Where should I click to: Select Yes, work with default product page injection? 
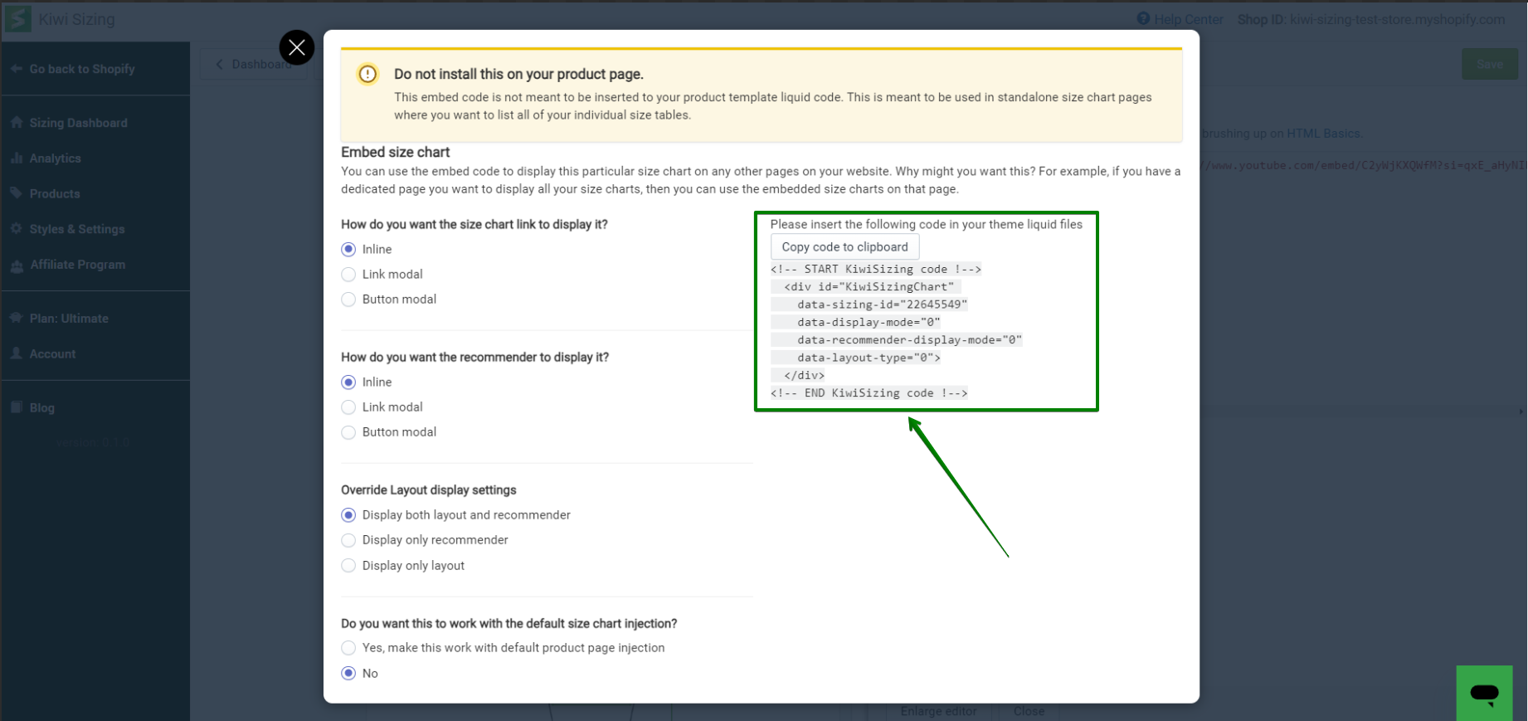pyautogui.click(x=348, y=647)
